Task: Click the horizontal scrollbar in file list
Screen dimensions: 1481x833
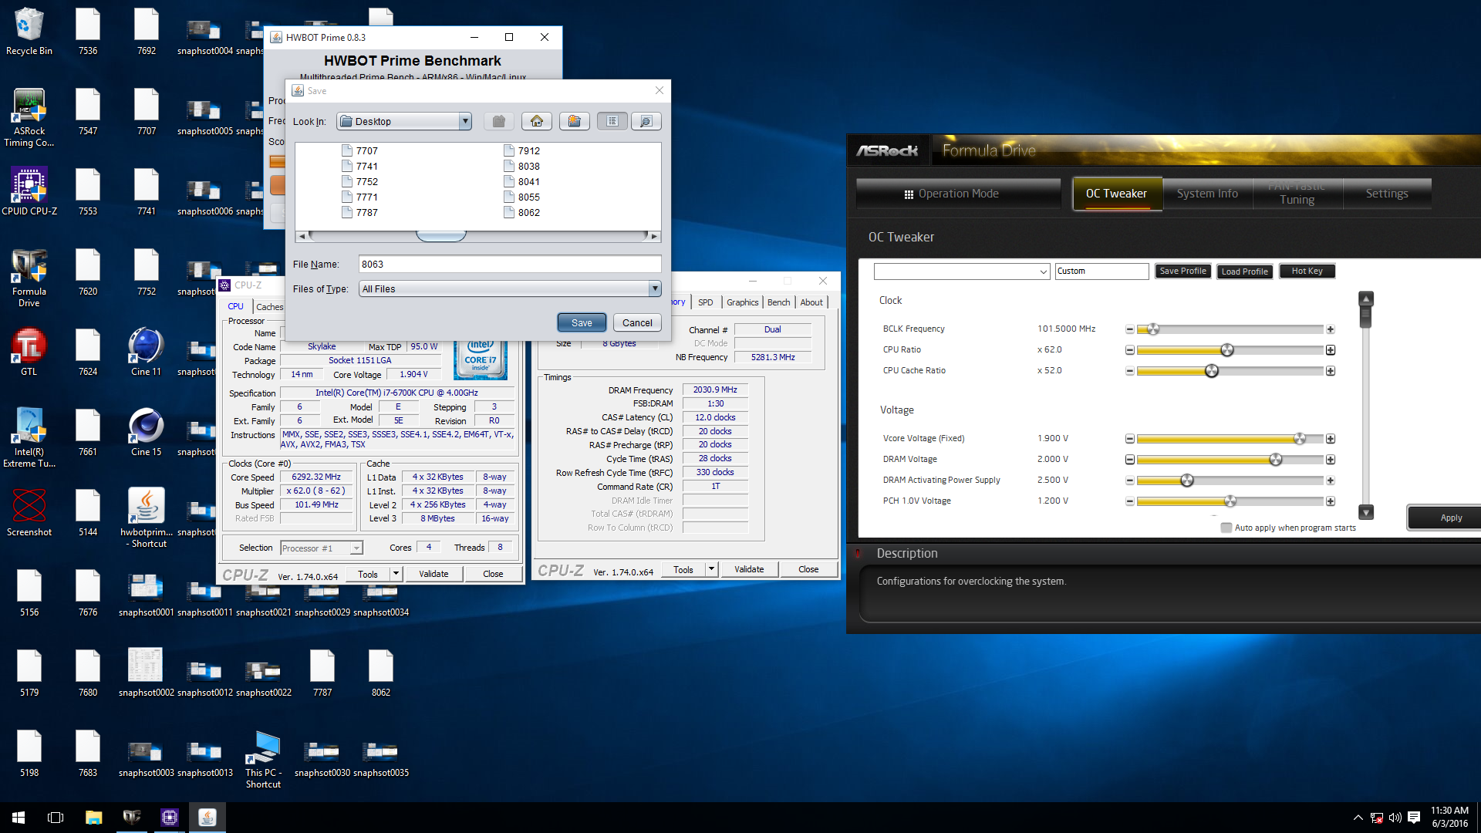Action: [x=441, y=236]
